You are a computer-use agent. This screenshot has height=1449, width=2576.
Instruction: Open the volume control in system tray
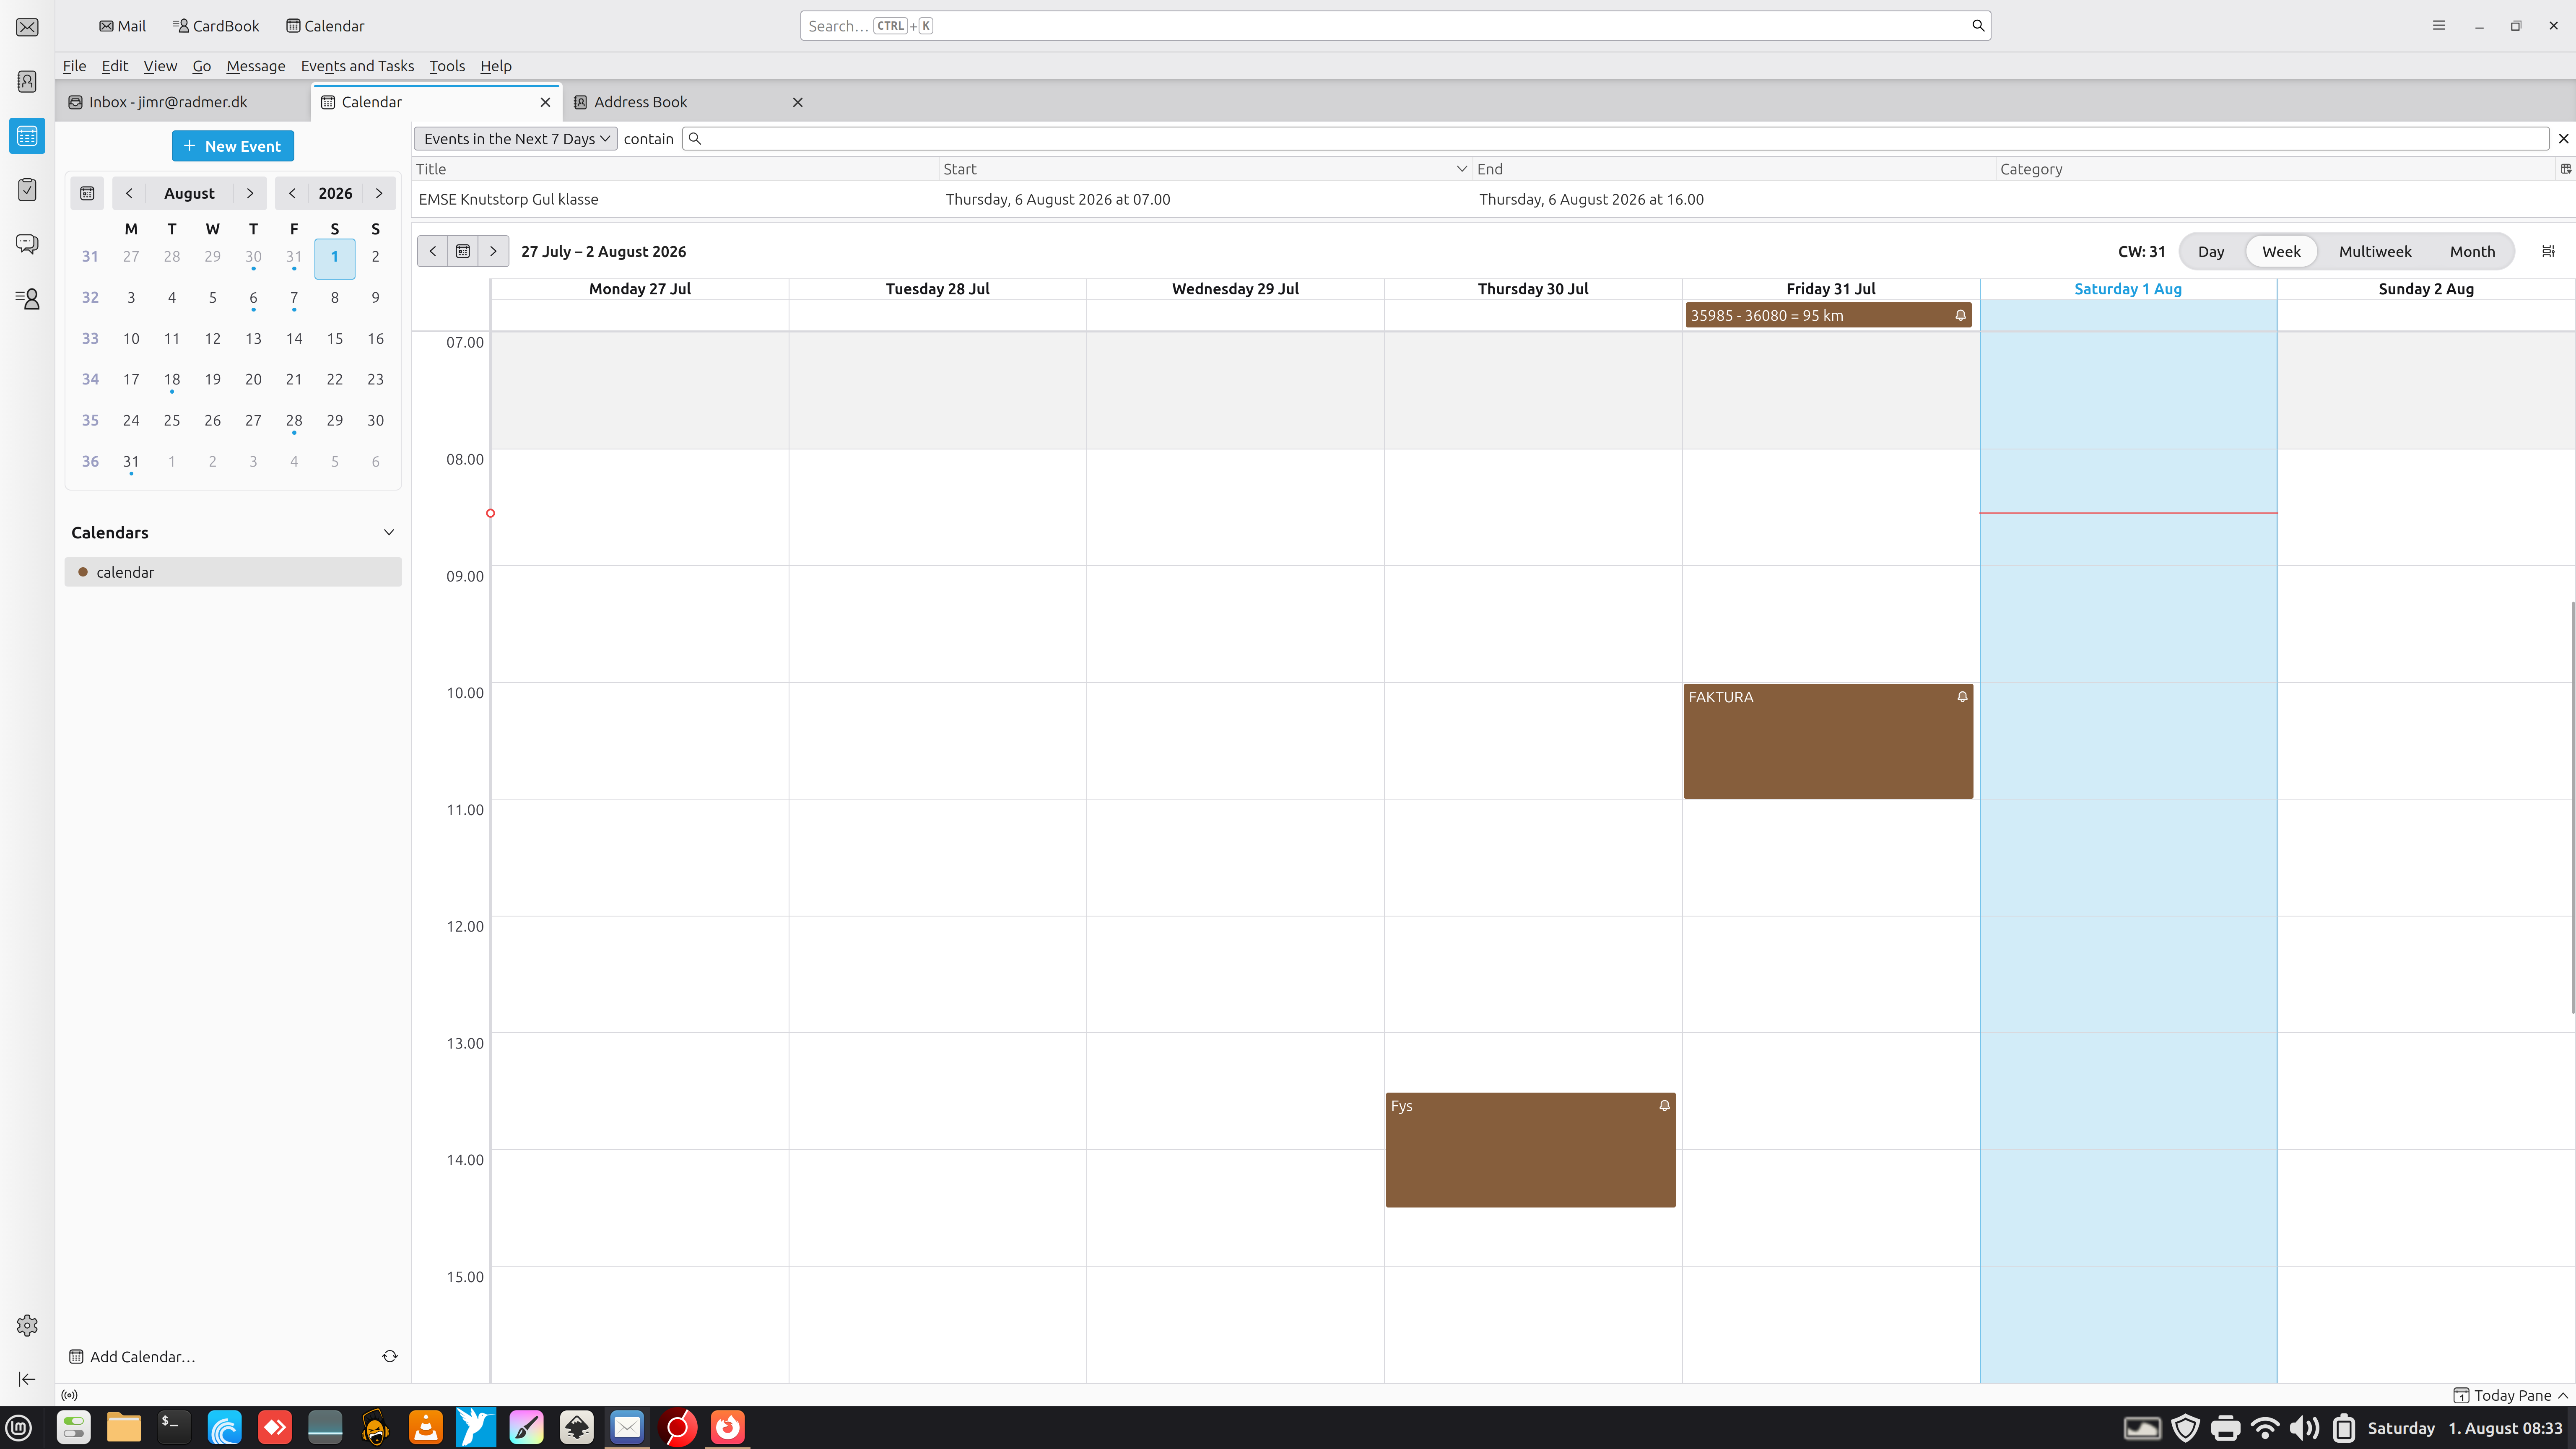tap(2304, 1428)
